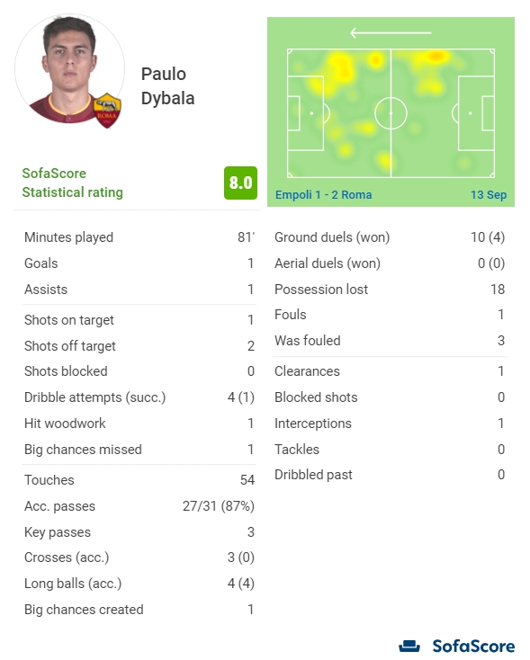The height and width of the screenshot is (660, 530).
Task: Click Paulo Dybala's profile photo
Action: click(x=69, y=69)
